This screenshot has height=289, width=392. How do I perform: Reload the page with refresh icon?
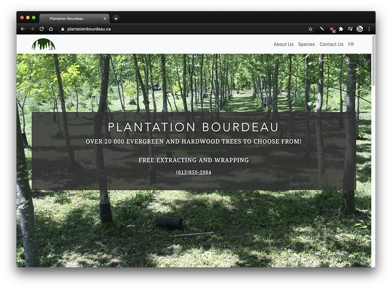tap(42, 29)
